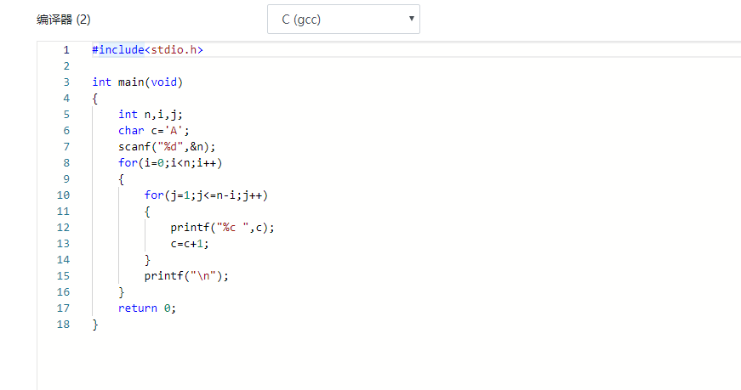The height and width of the screenshot is (390, 741).
Task: Click the #include<stdio.h> code line
Action: [147, 49]
